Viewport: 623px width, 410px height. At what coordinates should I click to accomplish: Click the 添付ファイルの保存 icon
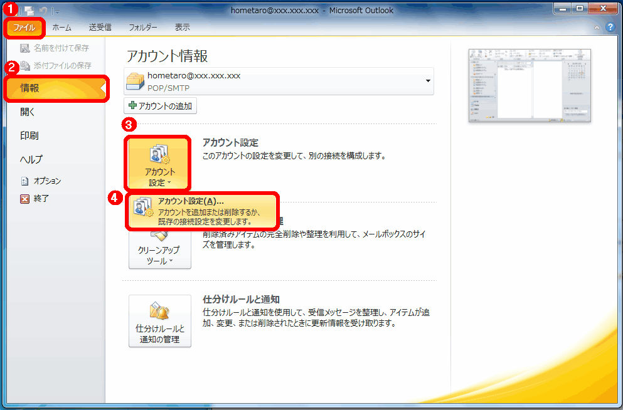click(24, 65)
